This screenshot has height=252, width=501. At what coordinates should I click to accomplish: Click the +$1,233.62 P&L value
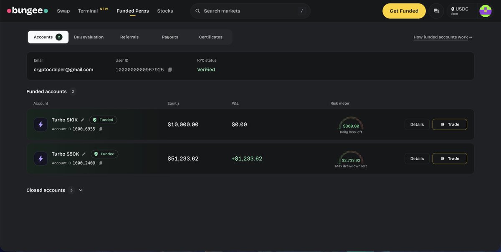coord(247,159)
